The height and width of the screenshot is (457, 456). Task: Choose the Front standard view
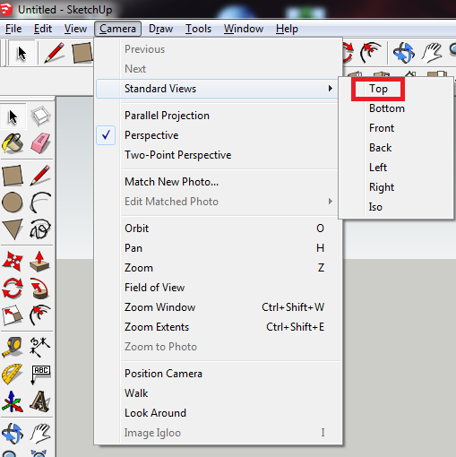[396, 128]
